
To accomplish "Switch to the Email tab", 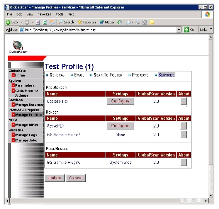I will point(79,75).
